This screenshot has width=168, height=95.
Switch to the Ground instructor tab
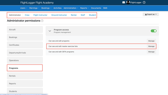pos(59,15)
